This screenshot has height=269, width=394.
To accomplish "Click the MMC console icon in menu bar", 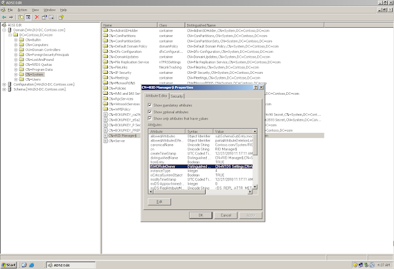I will (3, 10).
